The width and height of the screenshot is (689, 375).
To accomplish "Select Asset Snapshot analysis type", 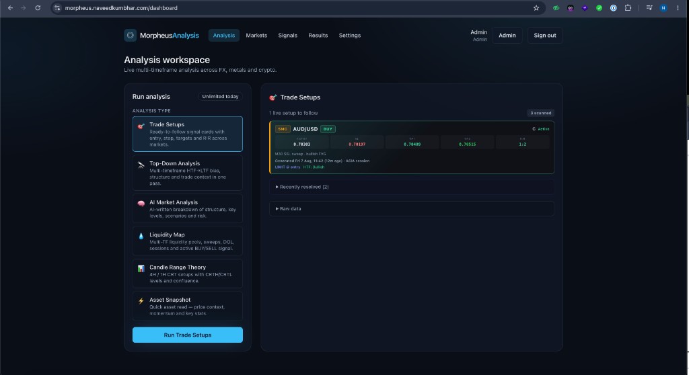I will coord(188,306).
